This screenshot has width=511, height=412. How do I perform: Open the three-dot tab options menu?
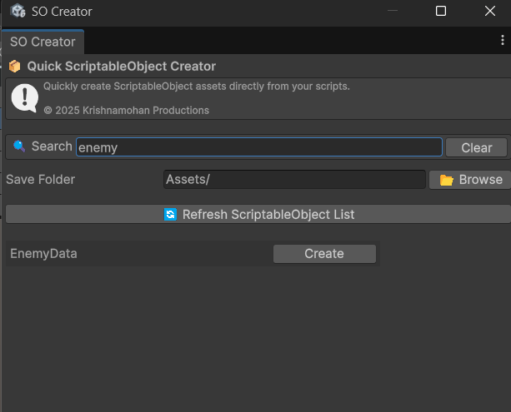tap(503, 41)
